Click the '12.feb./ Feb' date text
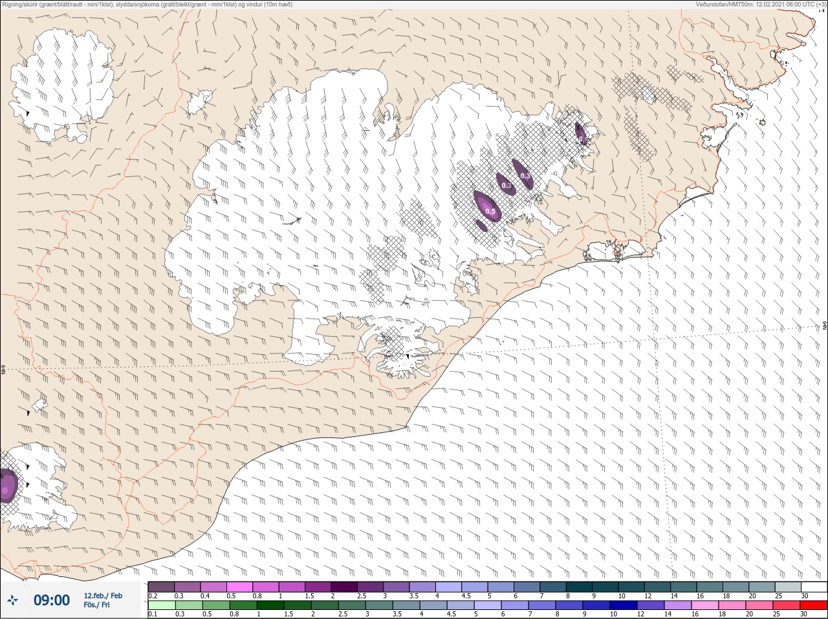828x619 pixels. coord(103,596)
